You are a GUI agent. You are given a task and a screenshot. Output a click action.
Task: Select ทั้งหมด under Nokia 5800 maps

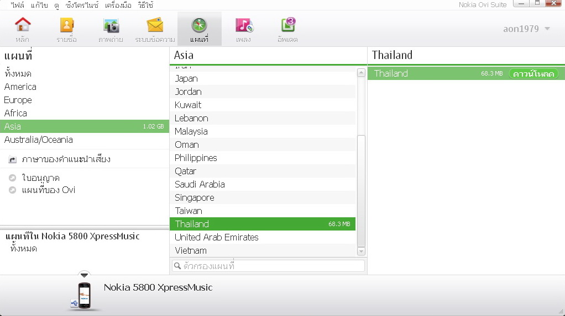(x=23, y=248)
